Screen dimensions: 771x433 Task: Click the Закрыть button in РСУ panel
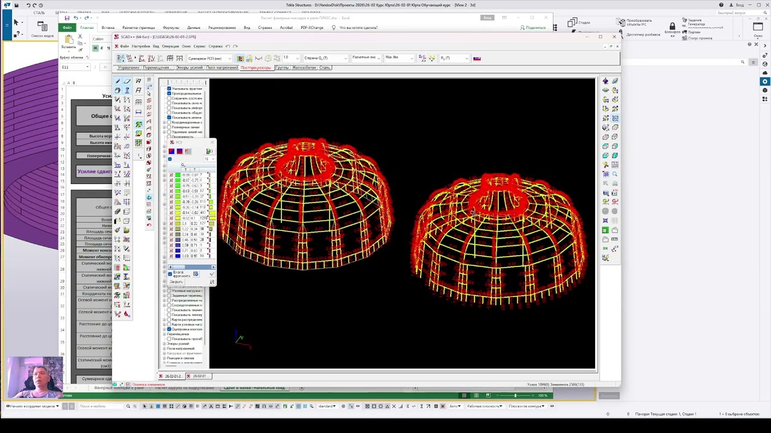click(176, 281)
